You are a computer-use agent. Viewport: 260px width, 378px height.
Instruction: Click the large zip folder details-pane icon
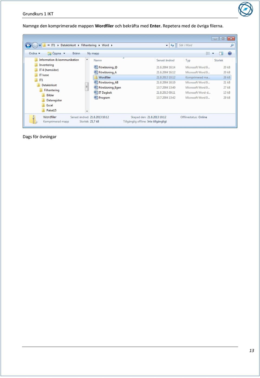point(33,119)
